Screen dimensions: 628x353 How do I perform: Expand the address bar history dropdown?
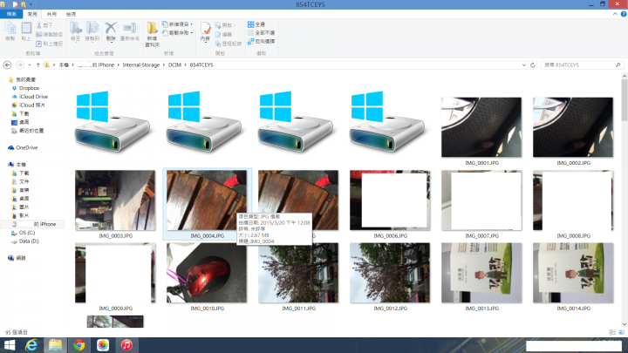click(x=524, y=64)
